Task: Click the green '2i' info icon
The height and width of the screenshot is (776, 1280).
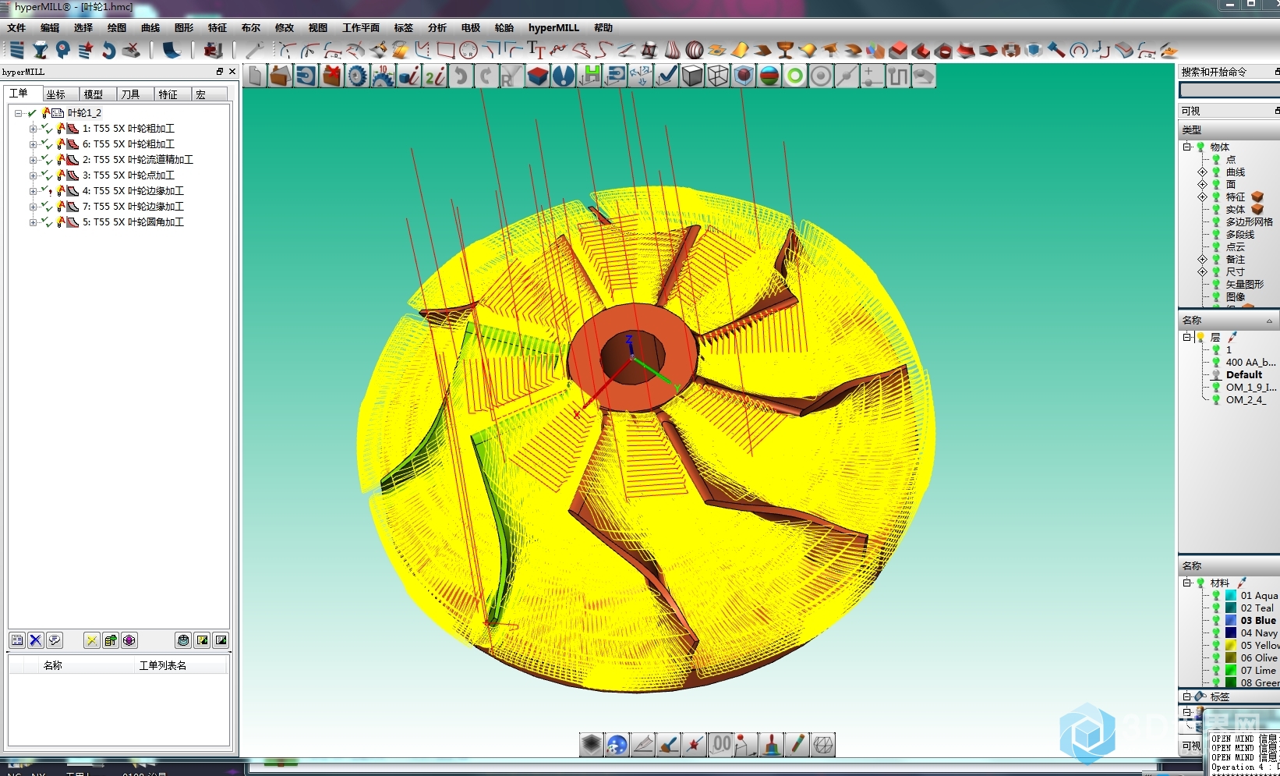Action: [435, 76]
